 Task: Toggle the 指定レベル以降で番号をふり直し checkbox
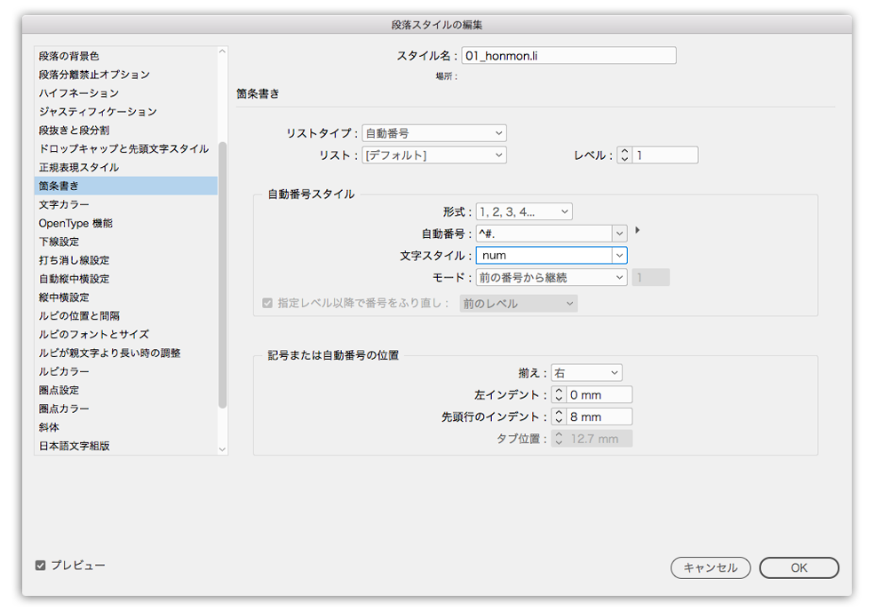point(268,302)
